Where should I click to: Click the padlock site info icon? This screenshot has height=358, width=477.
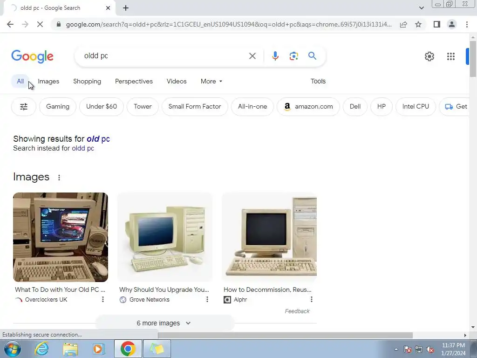pyautogui.click(x=59, y=24)
